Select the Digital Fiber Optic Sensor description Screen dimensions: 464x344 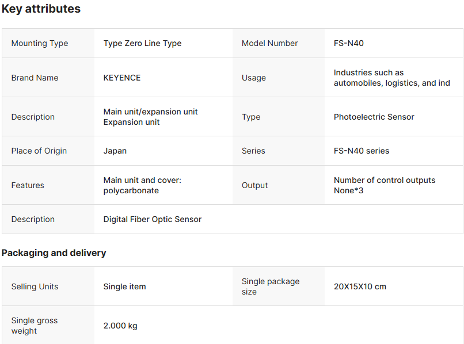[153, 219]
